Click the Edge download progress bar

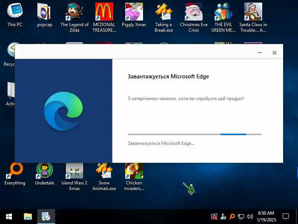pyautogui.click(x=194, y=134)
